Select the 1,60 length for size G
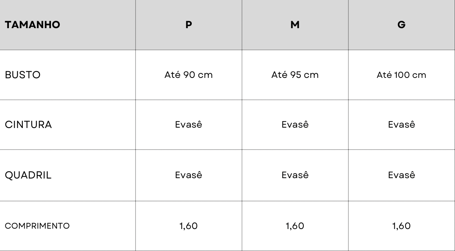The height and width of the screenshot is (251, 455). click(x=401, y=226)
